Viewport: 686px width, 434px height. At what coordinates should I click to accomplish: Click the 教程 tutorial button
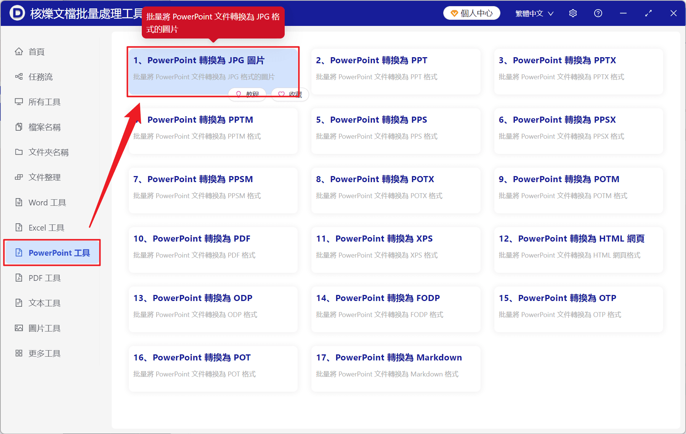pyautogui.click(x=247, y=94)
